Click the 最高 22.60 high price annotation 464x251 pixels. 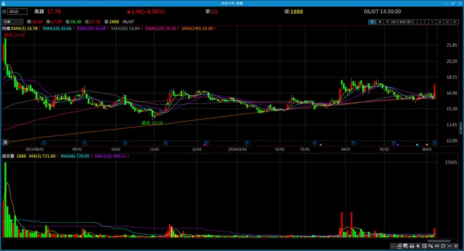click(x=14, y=35)
